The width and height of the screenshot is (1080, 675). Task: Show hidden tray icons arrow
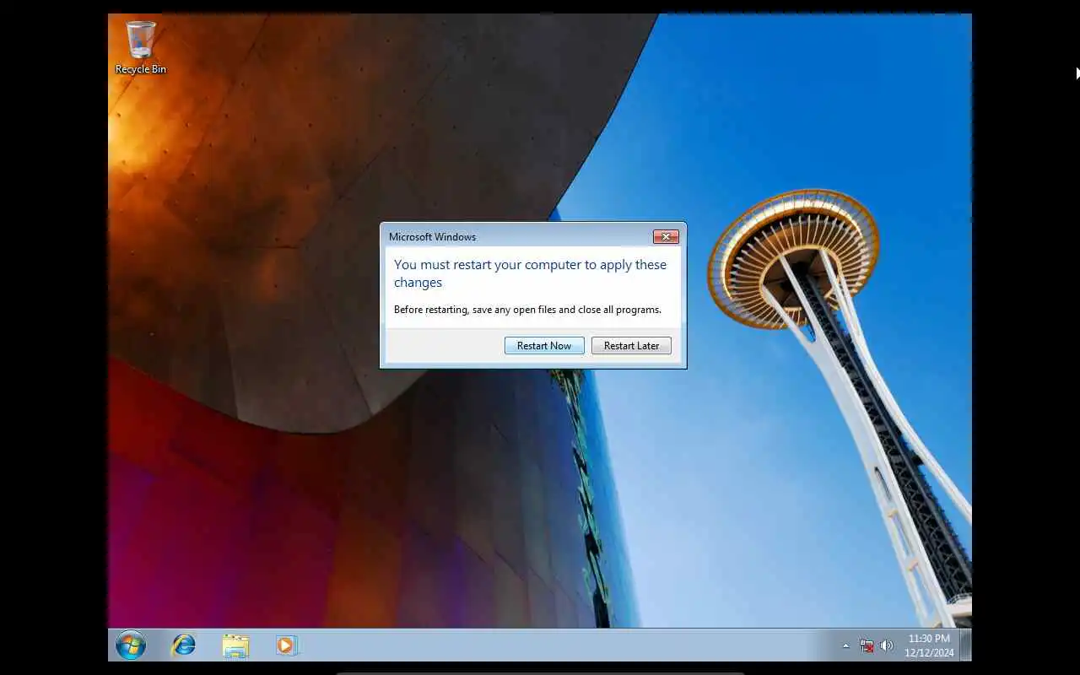pos(846,645)
